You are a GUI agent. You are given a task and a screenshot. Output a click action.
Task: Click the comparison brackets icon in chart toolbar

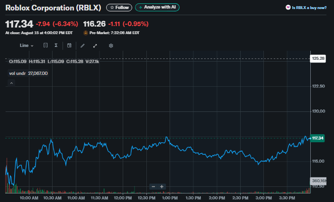pos(45,45)
